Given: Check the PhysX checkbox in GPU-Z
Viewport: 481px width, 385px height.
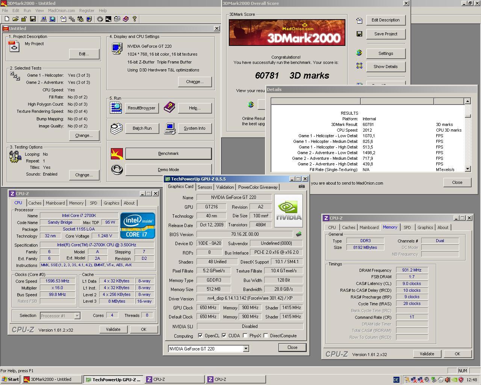Looking at the screenshot, I should [x=245, y=335].
